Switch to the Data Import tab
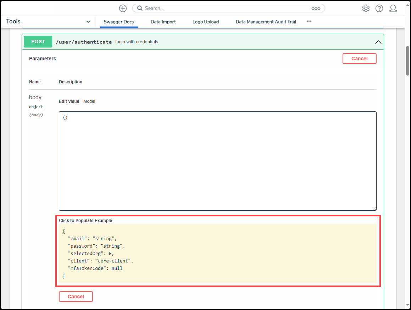 (x=163, y=22)
